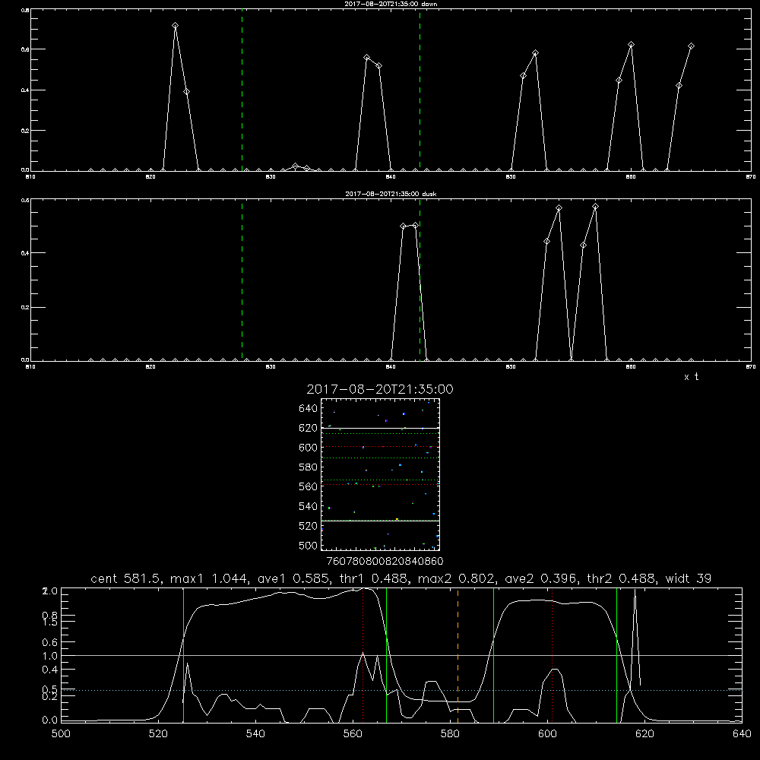The image size is (760, 760).
Task: Click the '2017-08-20T21:35:00 dusk' plot title
Action: point(391,194)
